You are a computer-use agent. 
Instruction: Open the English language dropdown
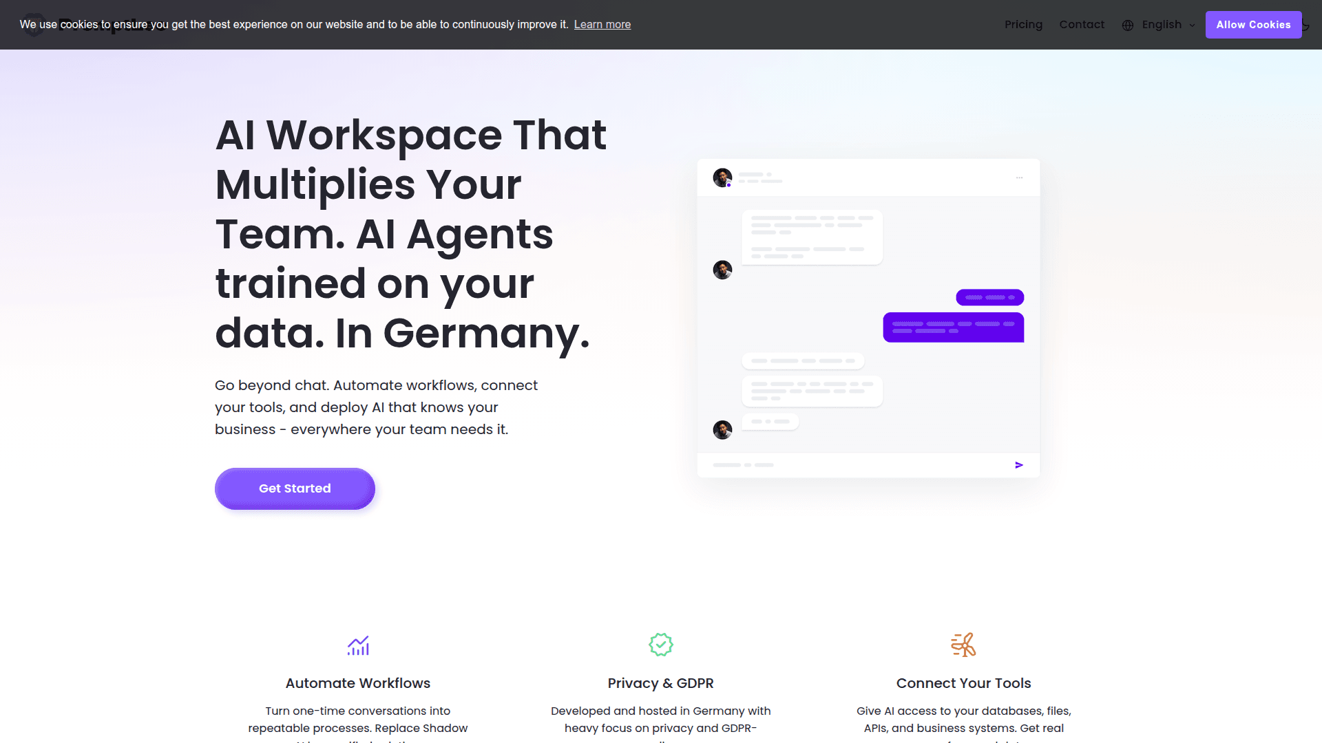[1161, 25]
